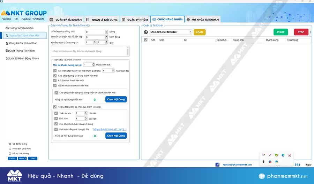This screenshot has height=184, width=314.
Task: Click the red STOP button
Action: 301,32
